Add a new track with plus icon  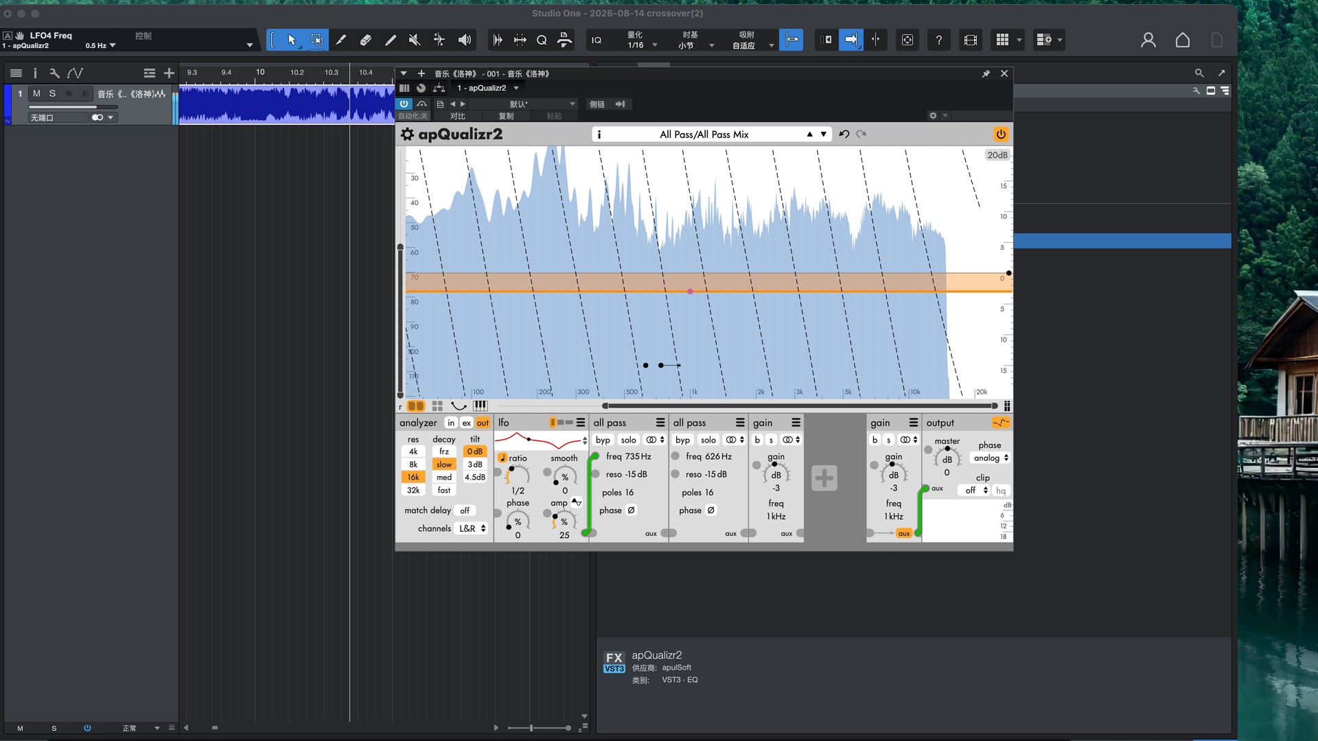click(x=169, y=73)
